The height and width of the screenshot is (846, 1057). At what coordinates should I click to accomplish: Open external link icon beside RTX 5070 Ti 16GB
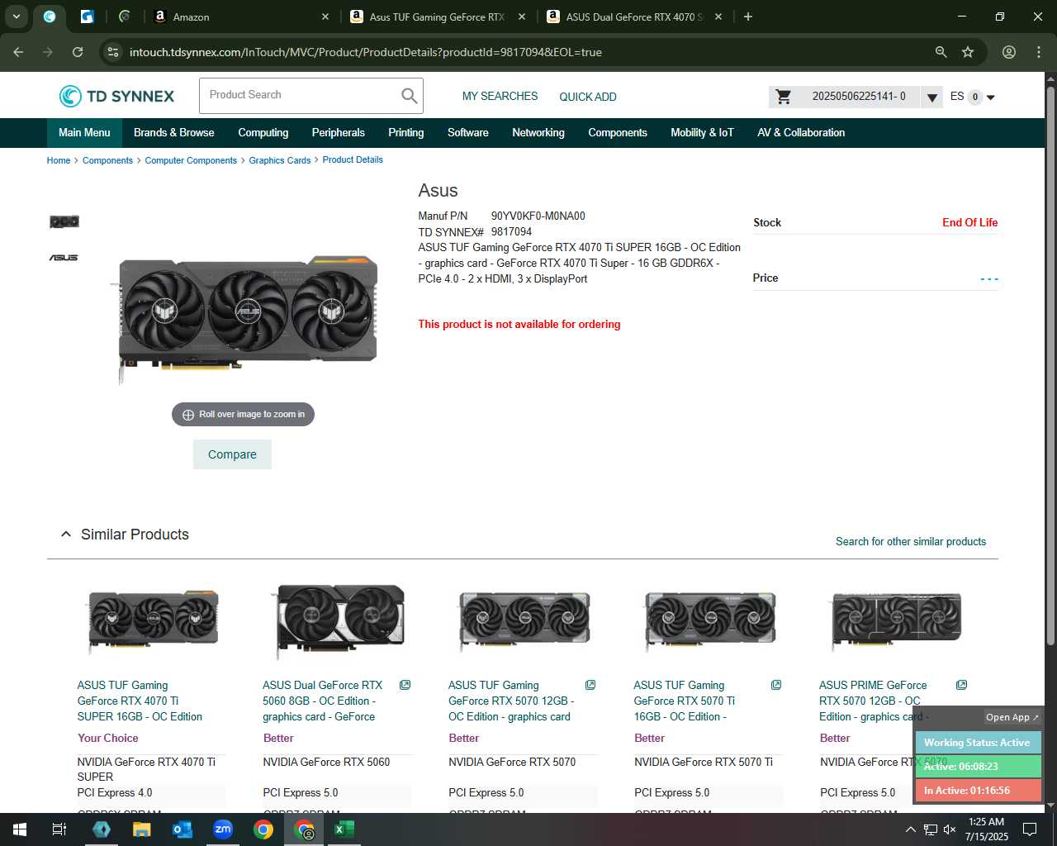(776, 685)
